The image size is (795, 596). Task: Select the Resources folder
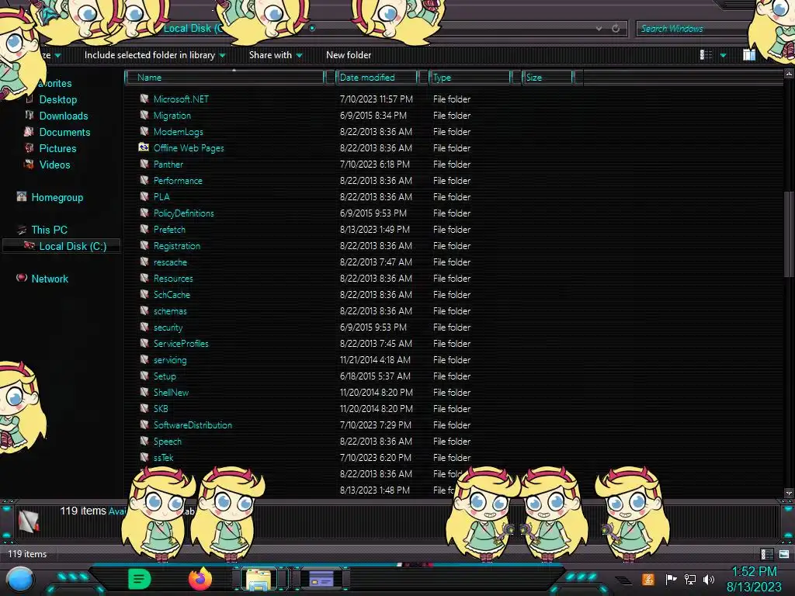click(x=173, y=279)
